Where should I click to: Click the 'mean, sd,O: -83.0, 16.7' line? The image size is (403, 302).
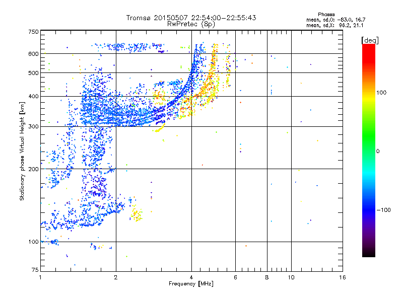point(335,20)
